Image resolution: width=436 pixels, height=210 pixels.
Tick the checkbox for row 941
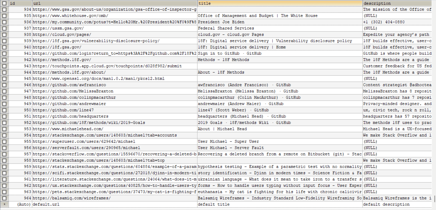[4, 53]
